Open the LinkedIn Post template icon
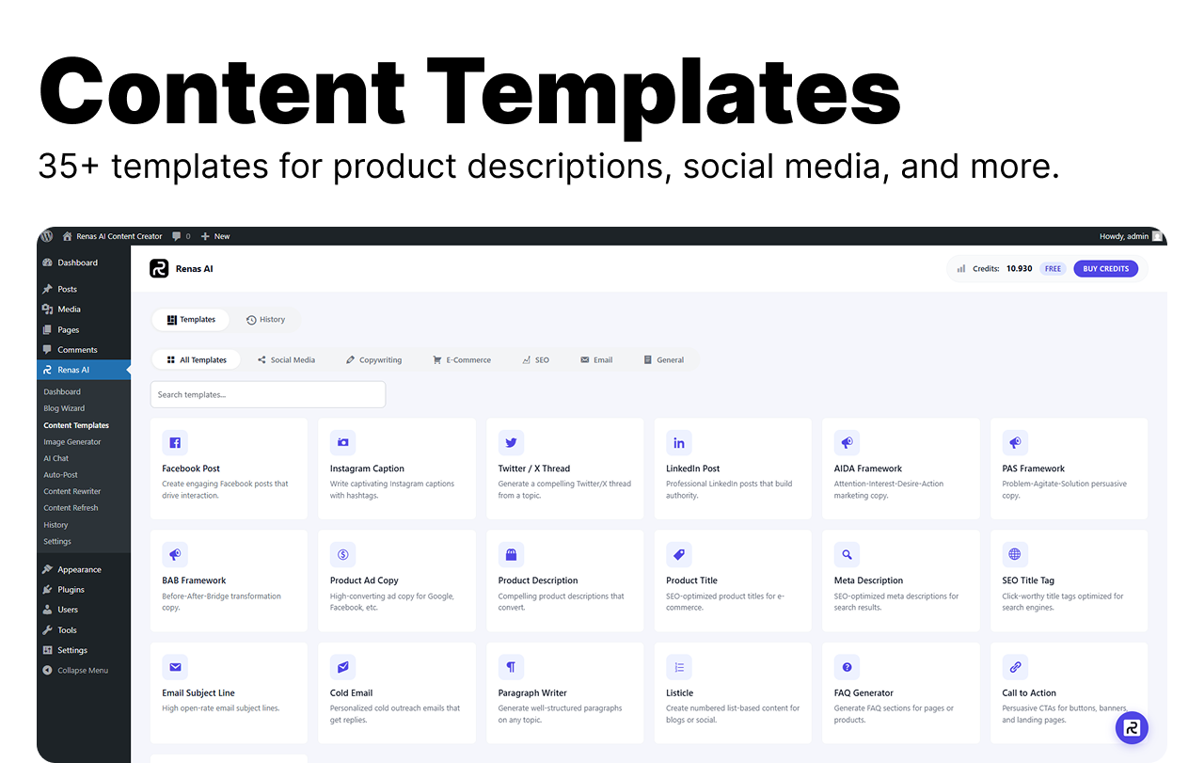The height and width of the screenshot is (763, 1204). (678, 442)
